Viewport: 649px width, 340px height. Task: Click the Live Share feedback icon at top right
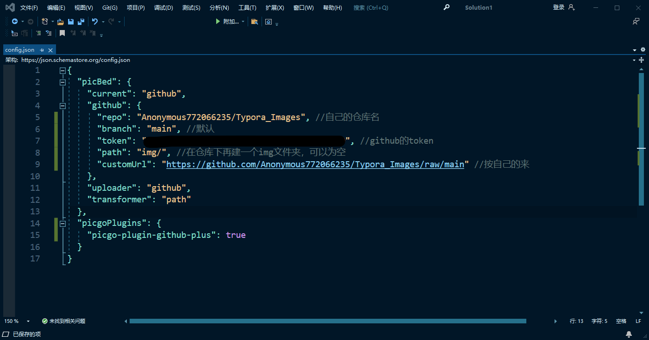[x=636, y=22]
